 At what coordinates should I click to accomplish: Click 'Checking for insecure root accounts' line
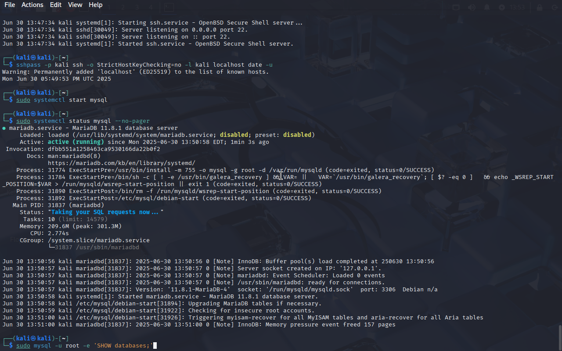(x=159, y=311)
